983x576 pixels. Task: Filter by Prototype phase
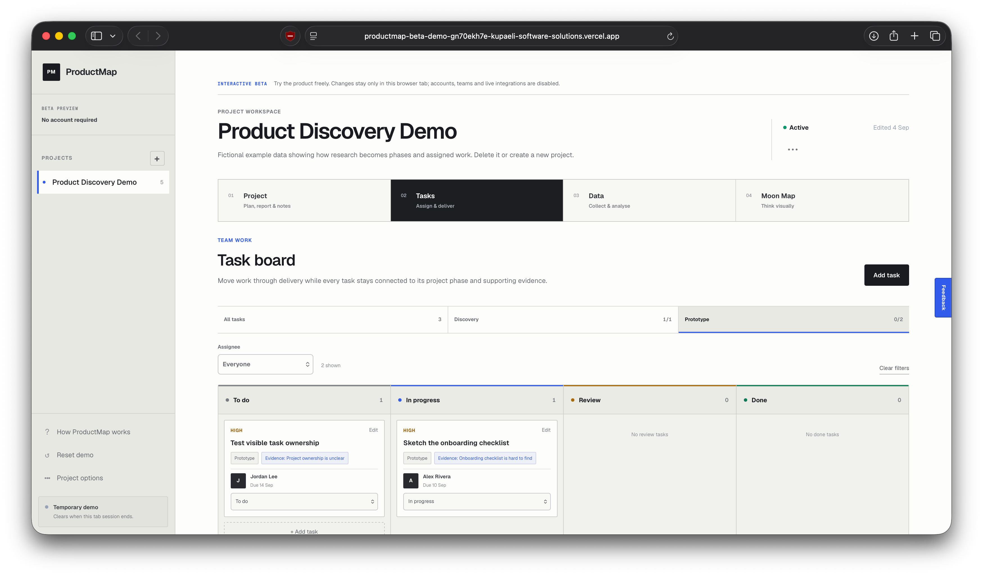pyautogui.click(x=794, y=319)
